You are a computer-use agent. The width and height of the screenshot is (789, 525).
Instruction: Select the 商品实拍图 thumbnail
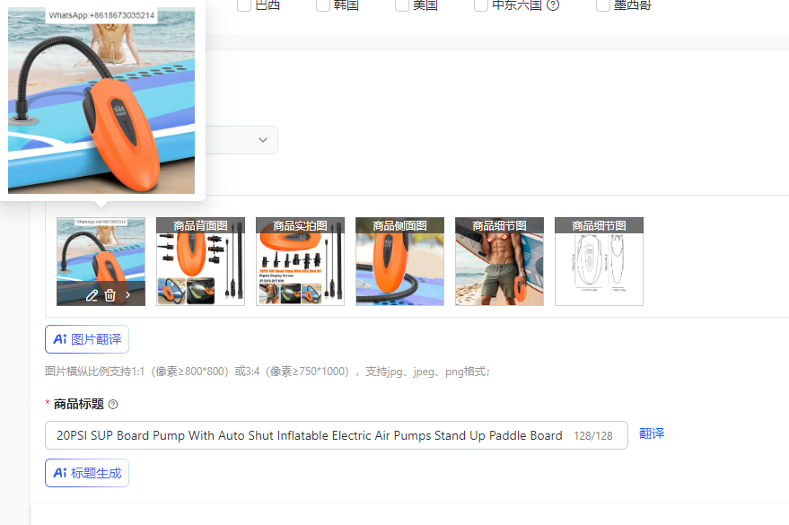pyautogui.click(x=301, y=261)
